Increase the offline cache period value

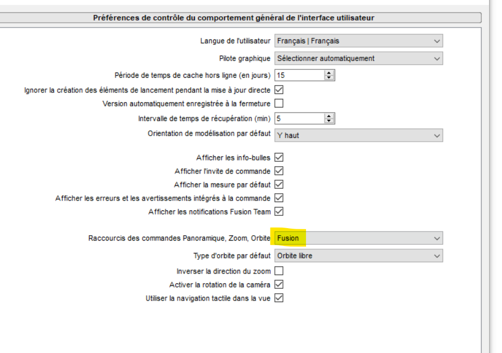click(329, 74)
